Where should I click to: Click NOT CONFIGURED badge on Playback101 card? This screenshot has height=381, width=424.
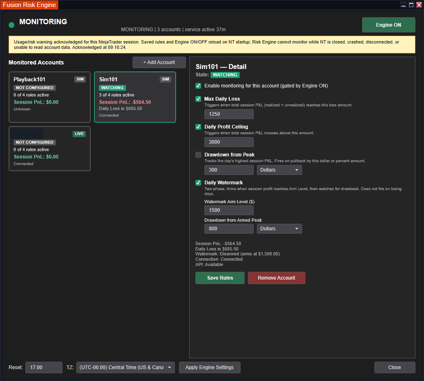click(x=34, y=88)
